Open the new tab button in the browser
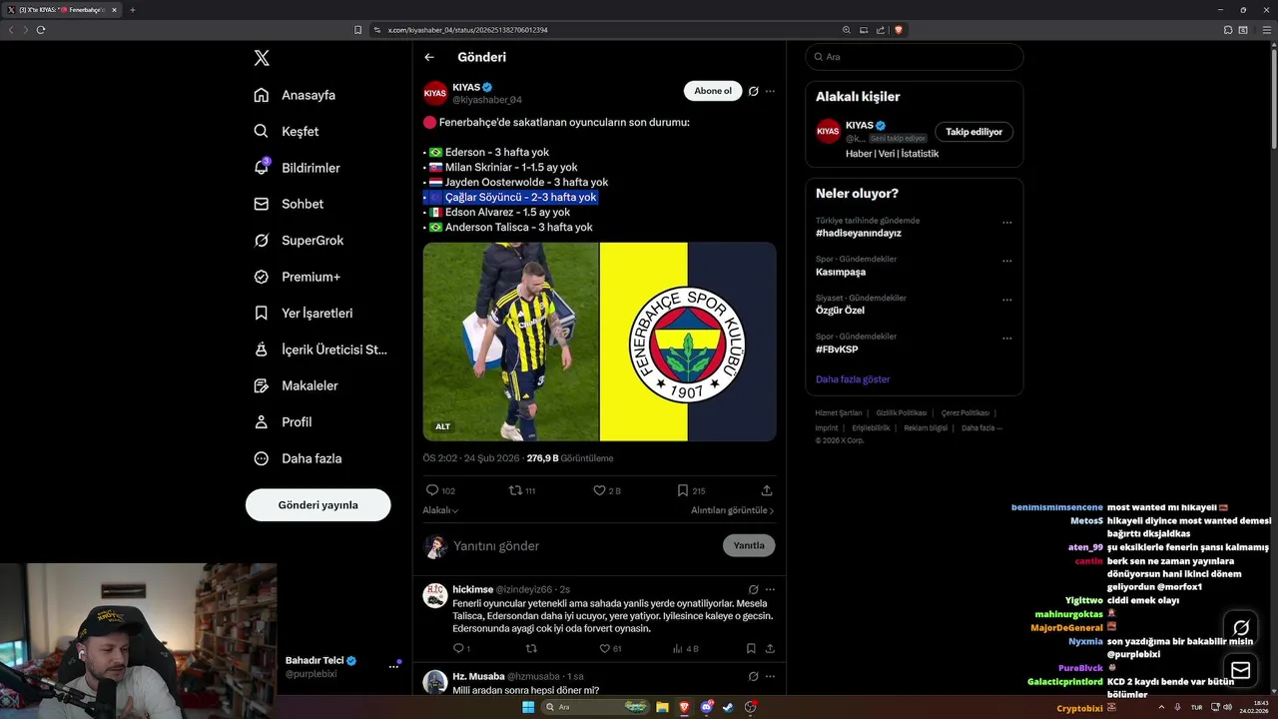 click(x=132, y=10)
